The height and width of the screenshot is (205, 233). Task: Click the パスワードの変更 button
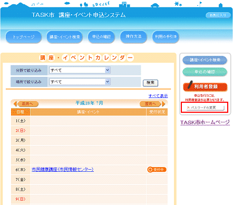pyautogui.click(x=205, y=108)
